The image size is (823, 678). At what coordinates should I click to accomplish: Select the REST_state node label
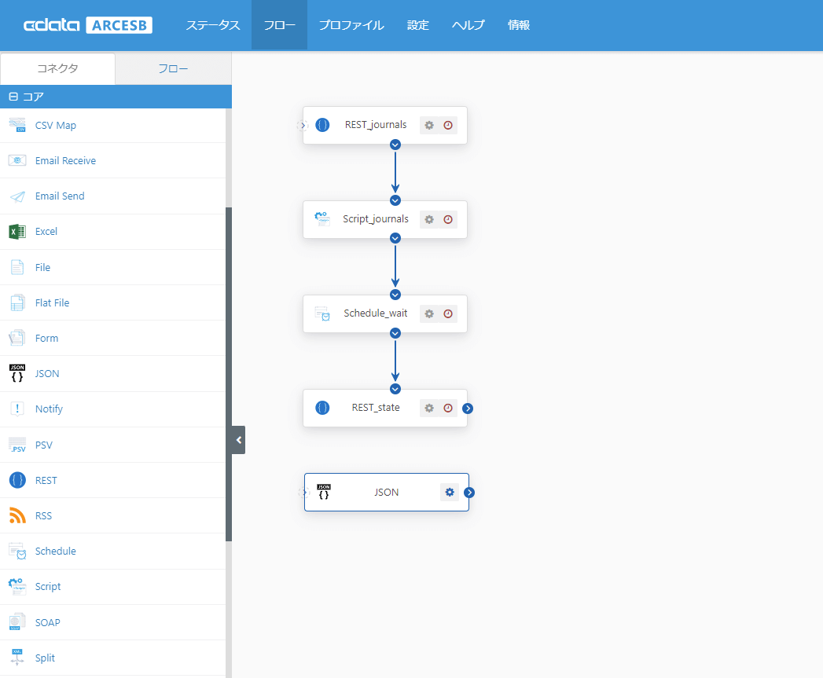[375, 408]
